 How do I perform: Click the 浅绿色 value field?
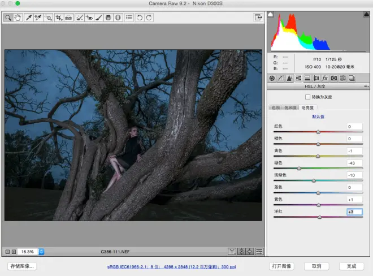coord(354,175)
